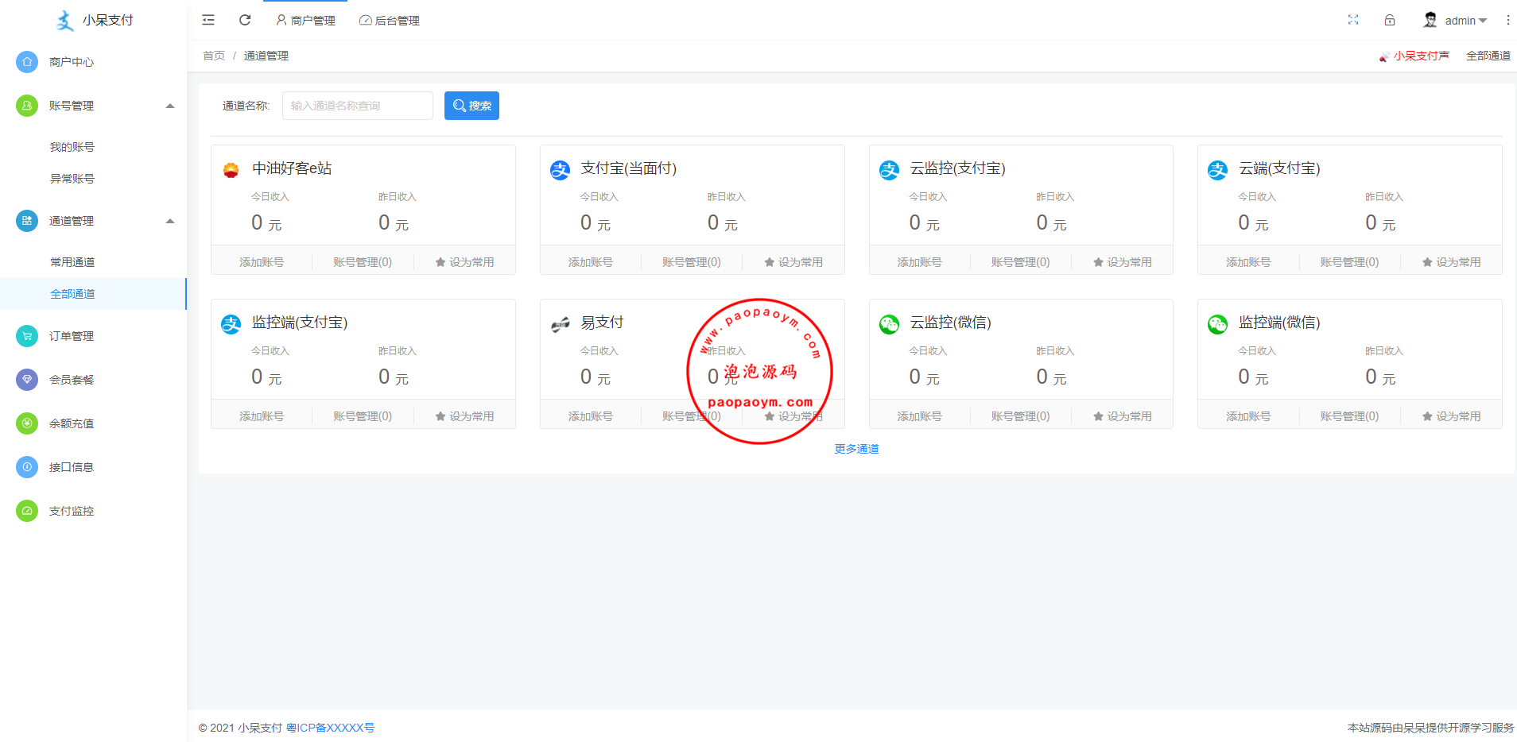Screen dimensions: 1517x742
Task: Switch to 商户管理 in top navigation
Action: 306,20
